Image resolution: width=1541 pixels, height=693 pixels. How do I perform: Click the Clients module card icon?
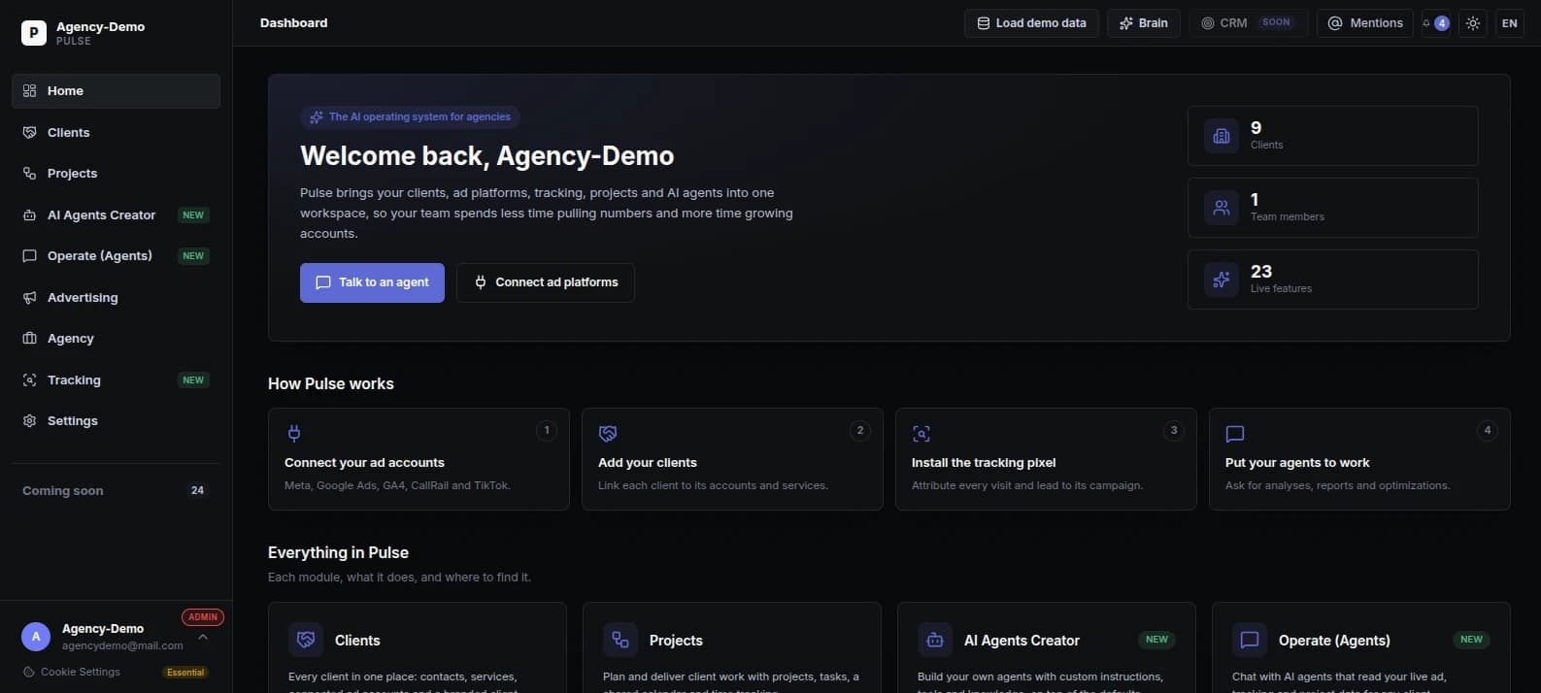tap(306, 640)
